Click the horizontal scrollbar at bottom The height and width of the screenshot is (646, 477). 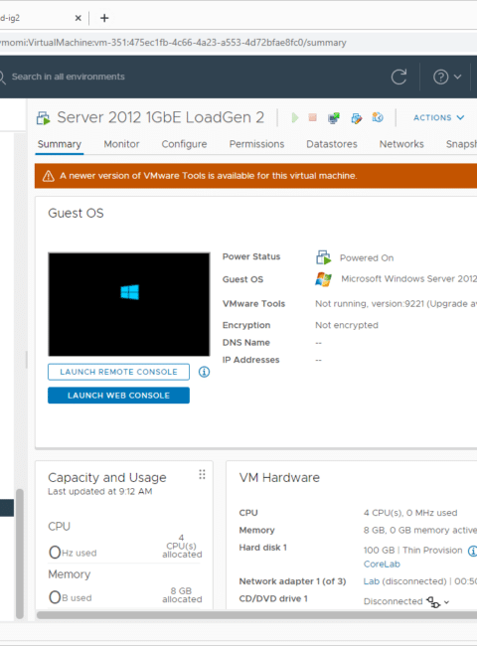(x=256, y=615)
